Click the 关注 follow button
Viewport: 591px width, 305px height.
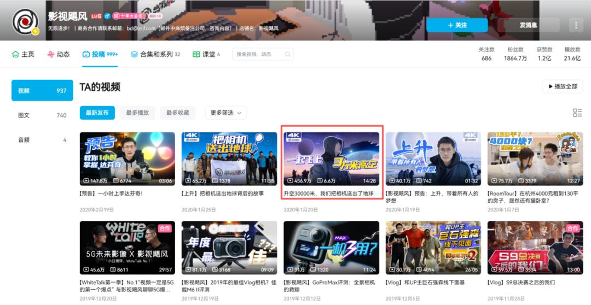tap(457, 25)
